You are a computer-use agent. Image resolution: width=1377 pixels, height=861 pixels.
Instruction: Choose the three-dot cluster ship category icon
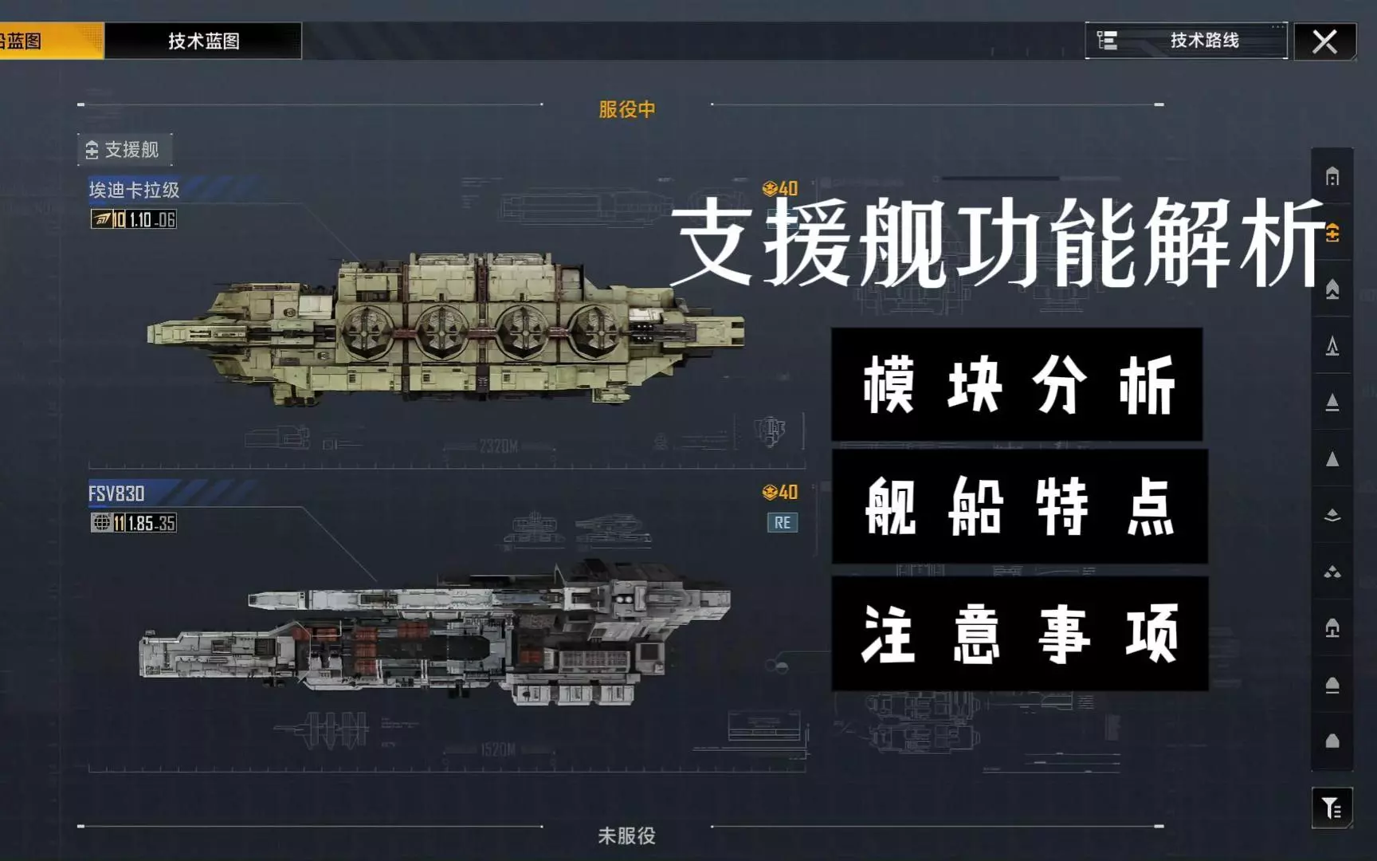(1332, 572)
